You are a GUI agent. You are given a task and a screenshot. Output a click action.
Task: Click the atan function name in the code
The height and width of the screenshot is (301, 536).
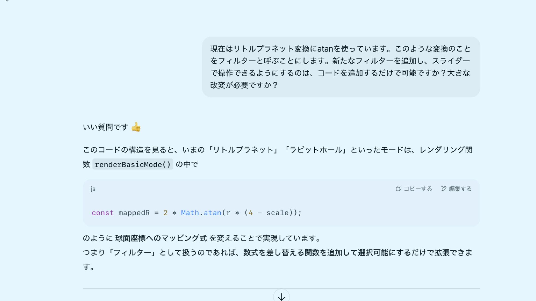[212, 213]
